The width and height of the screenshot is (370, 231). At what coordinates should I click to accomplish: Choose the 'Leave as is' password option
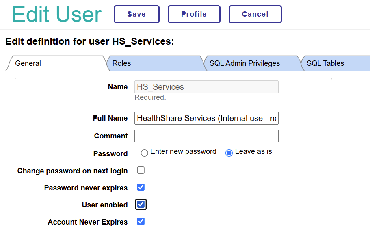click(229, 153)
